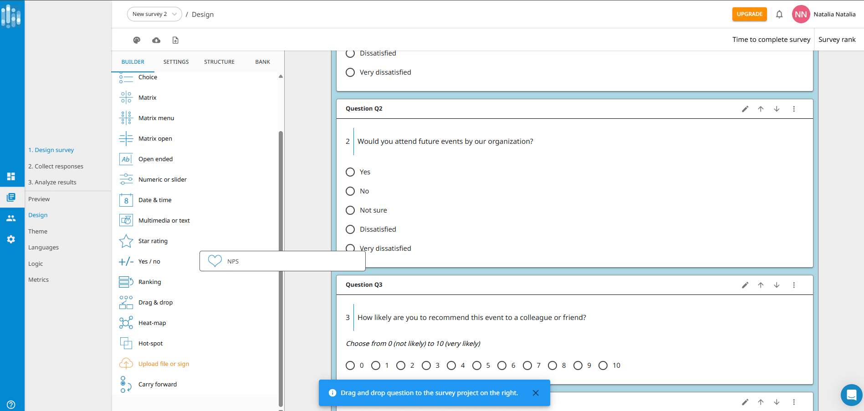Switch to the STRUCTURE tab
Screen dimensions: 864x411
click(220, 62)
